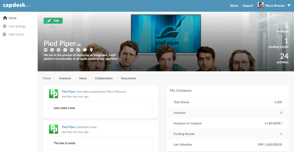Click the User Settings gear icon
Viewport: 294px width, 152px height.
tap(5, 26)
